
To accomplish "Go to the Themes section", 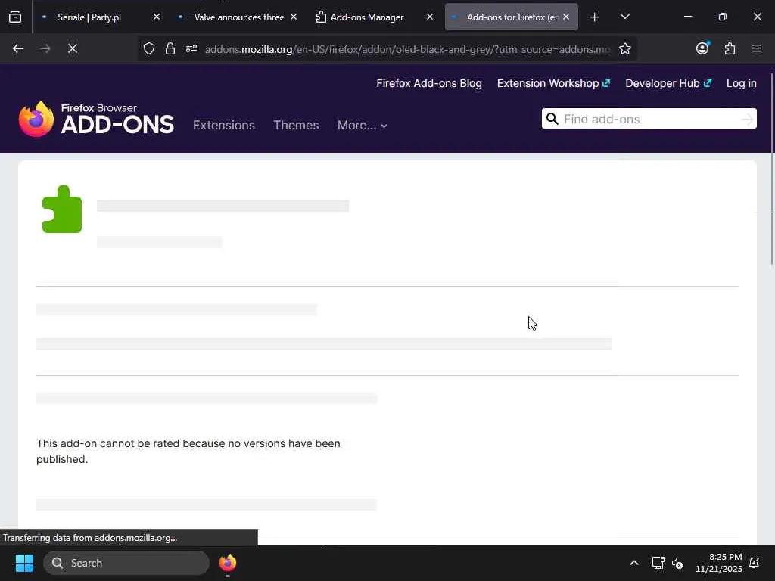I will pos(296,125).
